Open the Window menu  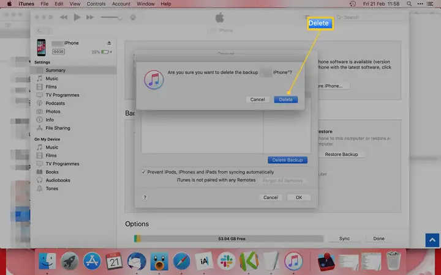[145, 4]
